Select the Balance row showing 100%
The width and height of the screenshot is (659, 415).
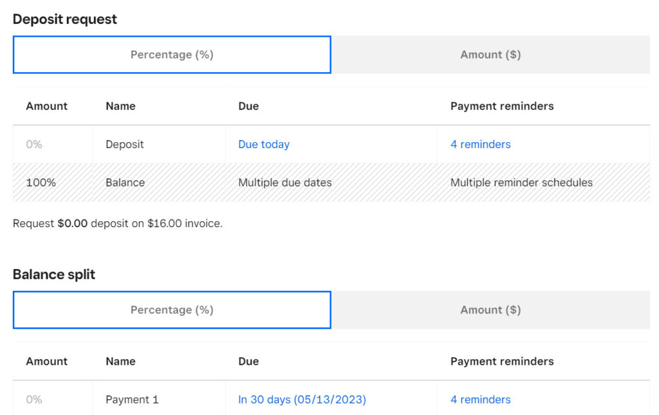41,183
